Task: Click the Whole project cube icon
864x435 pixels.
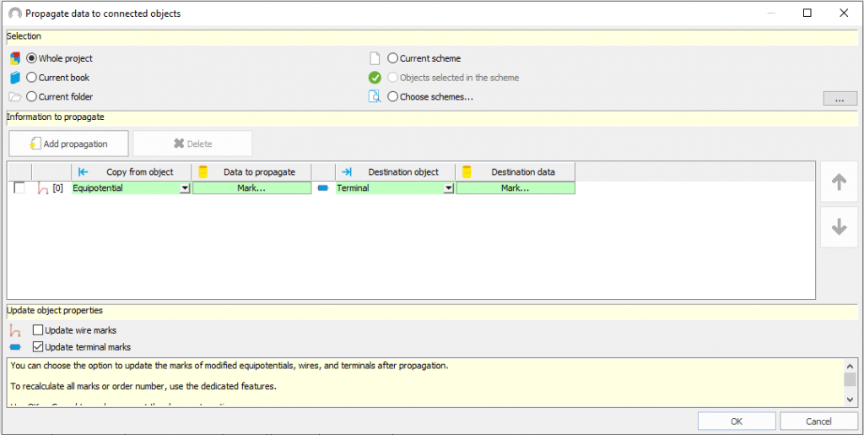Action: click(x=14, y=59)
